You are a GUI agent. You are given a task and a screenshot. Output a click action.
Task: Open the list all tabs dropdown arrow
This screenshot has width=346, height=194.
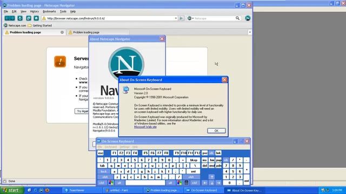[x=250, y=32]
